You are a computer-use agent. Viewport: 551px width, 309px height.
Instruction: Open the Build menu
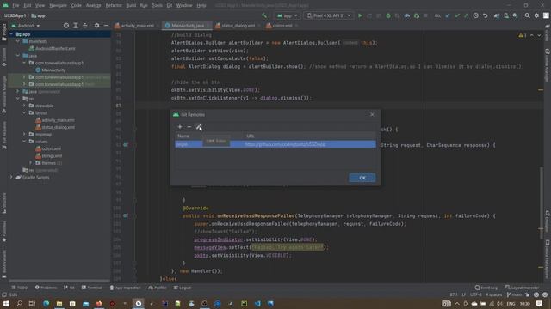tap(131, 6)
